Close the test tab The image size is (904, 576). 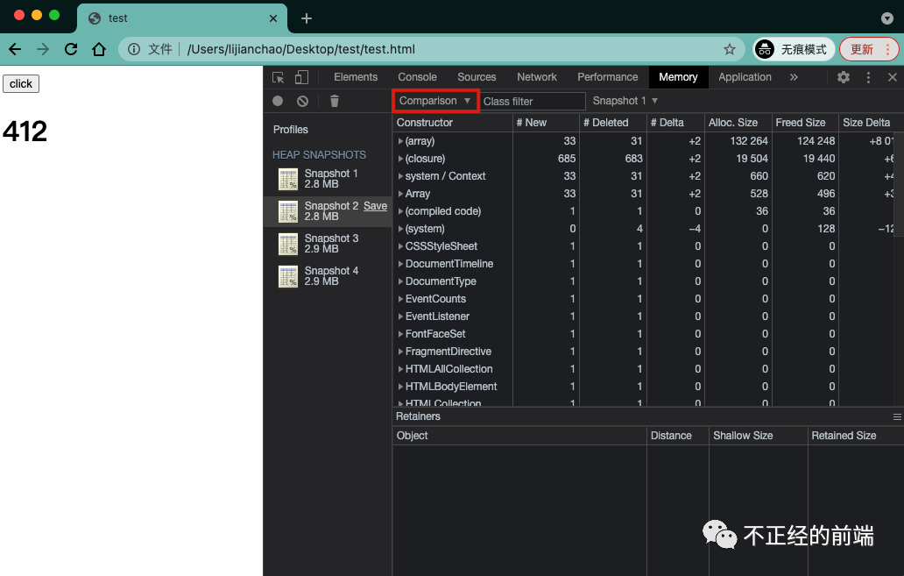click(273, 18)
